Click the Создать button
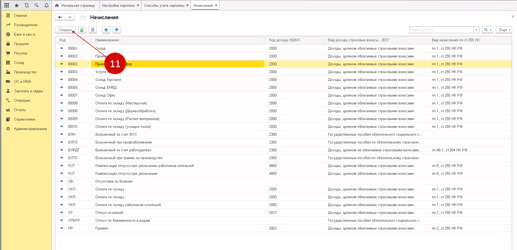This screenshot has width=517, height=250. point(65,30)
